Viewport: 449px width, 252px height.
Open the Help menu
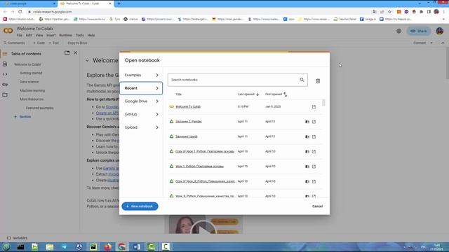[91, 36]
